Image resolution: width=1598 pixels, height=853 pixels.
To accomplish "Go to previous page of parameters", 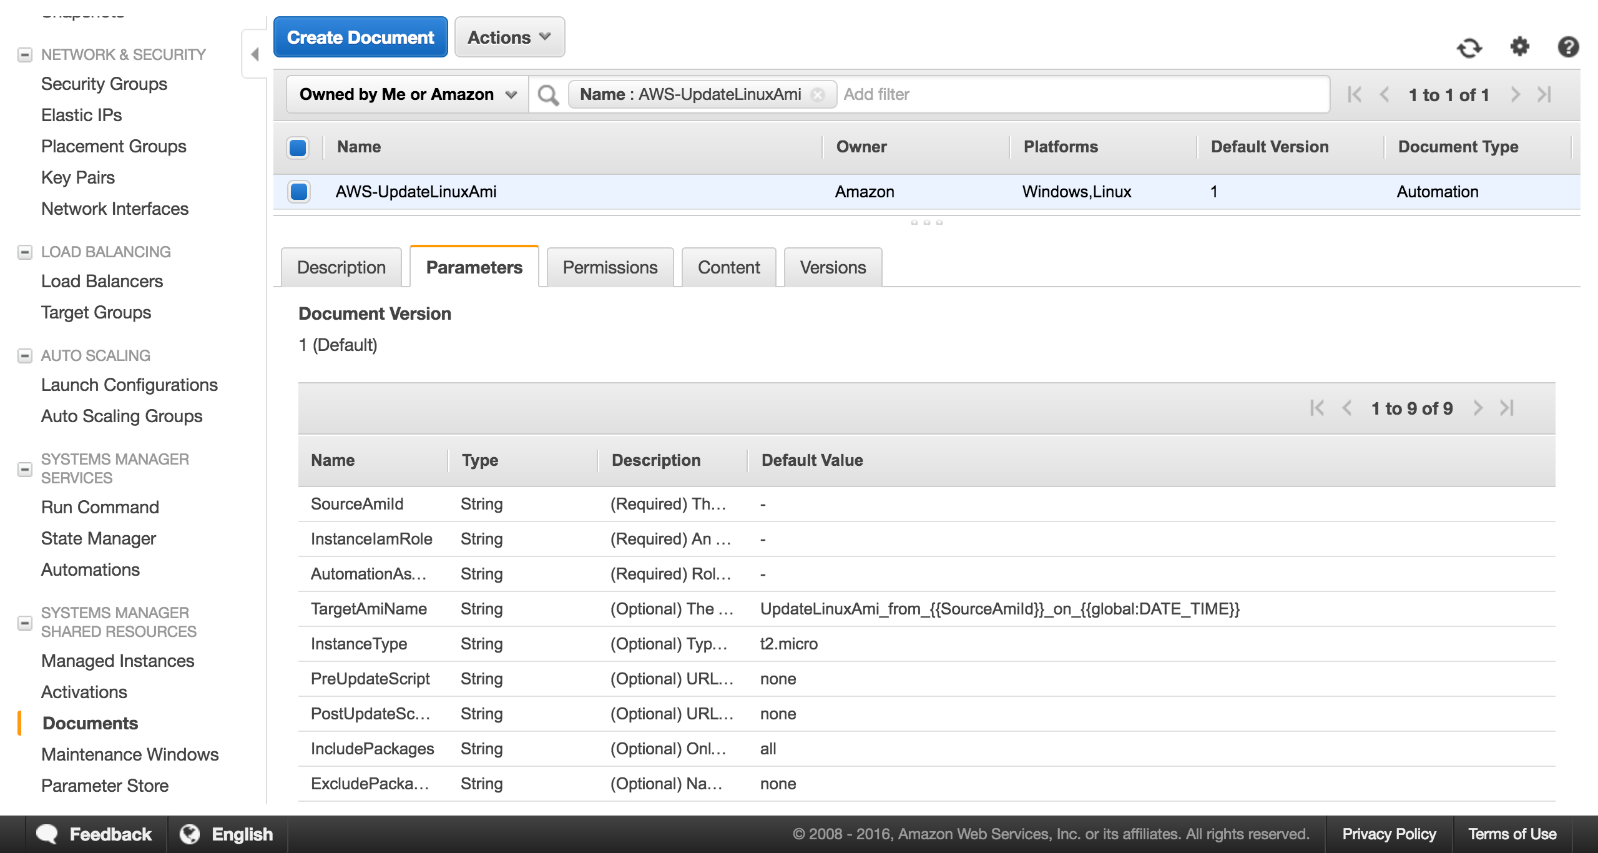I will pos(1347,408).
